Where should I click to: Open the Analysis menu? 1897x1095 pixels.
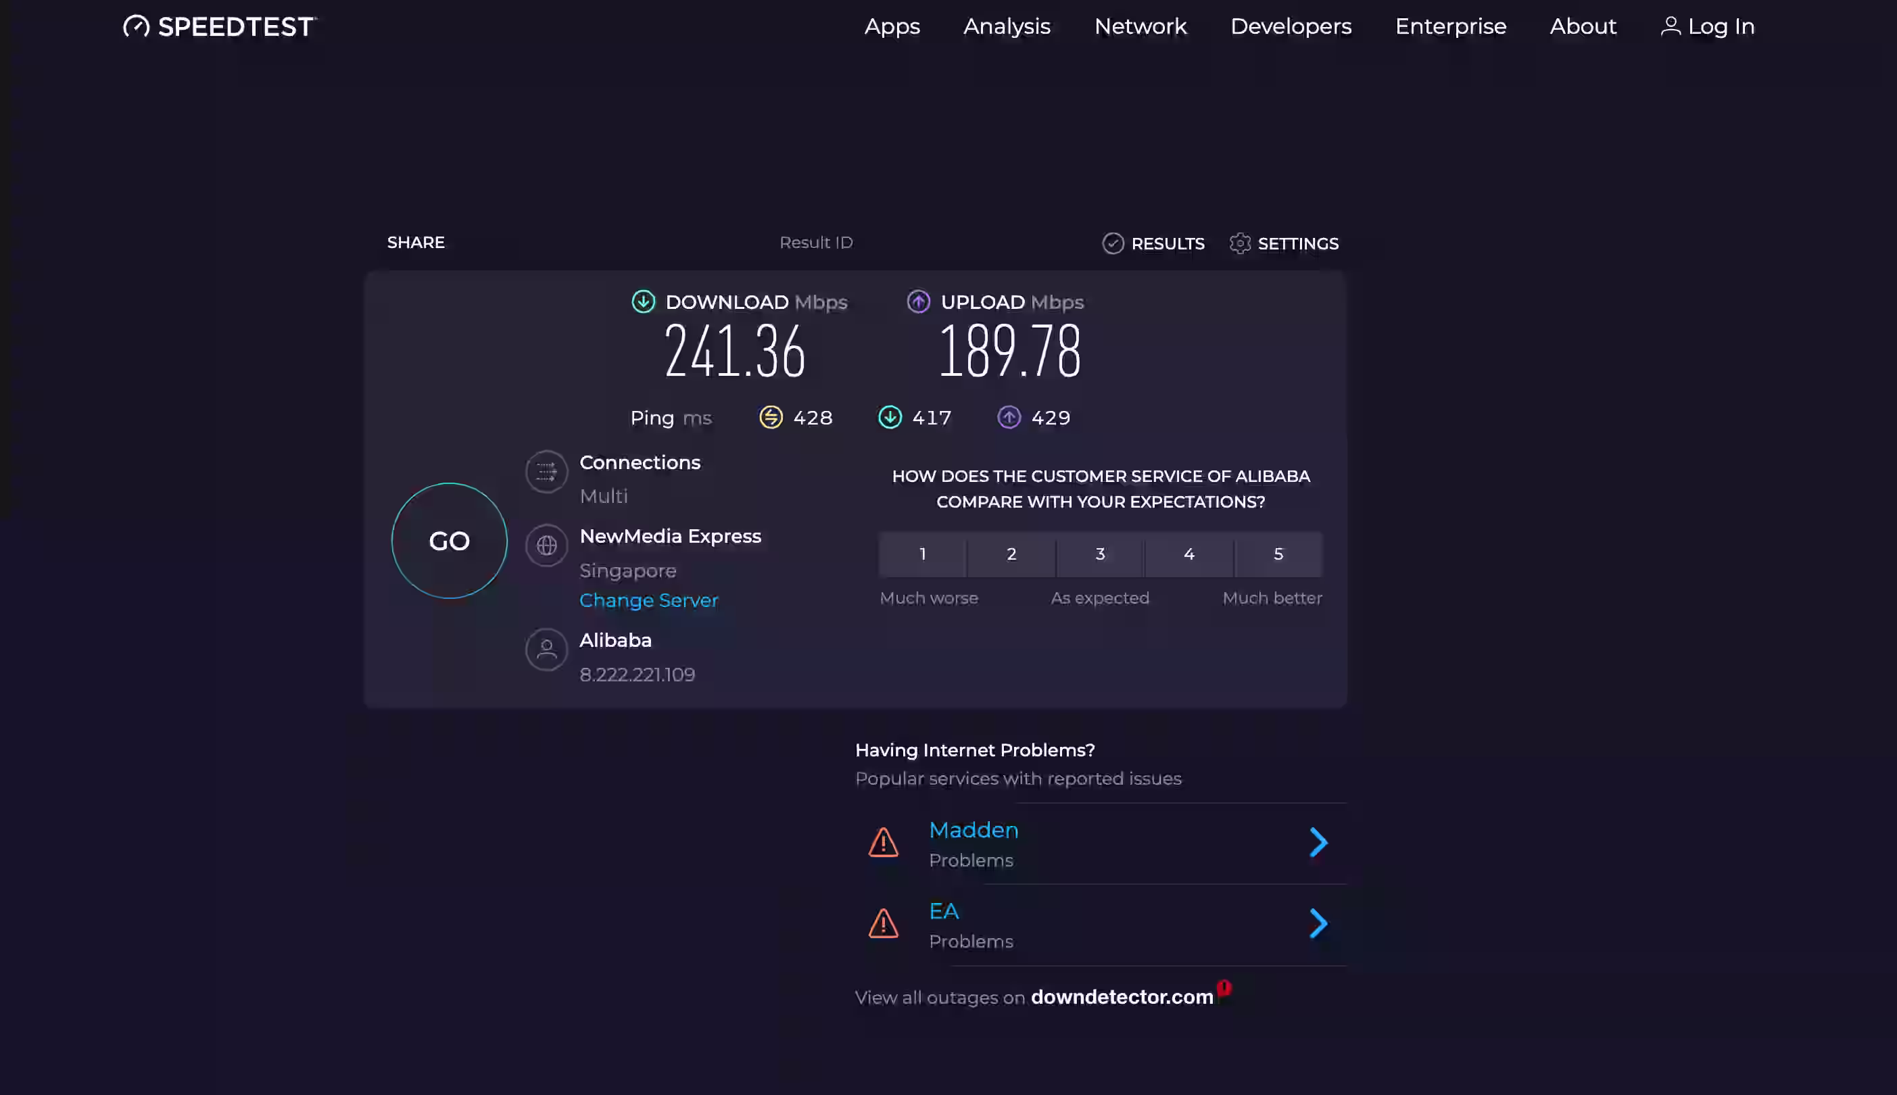click(1007, 26)
